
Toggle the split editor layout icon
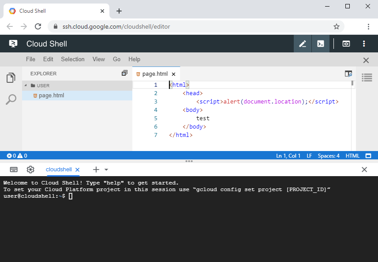pyautogui.click(x=124, y=73)
